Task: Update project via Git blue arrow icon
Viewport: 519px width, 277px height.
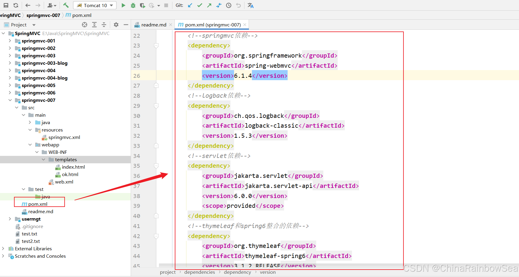Action: [190, 5]
